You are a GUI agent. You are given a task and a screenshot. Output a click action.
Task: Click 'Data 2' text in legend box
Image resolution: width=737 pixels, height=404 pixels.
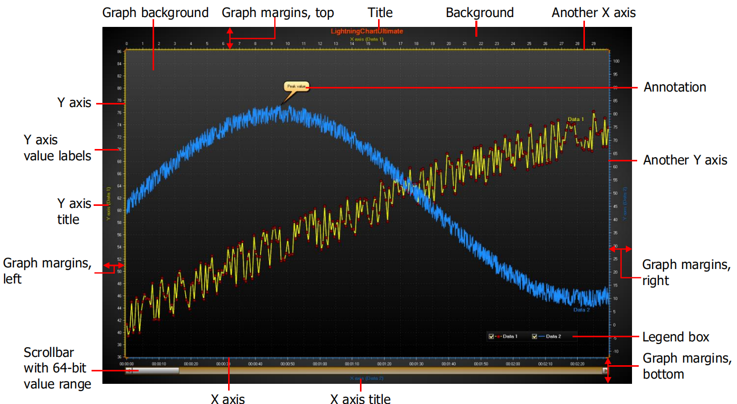point(553,337)
